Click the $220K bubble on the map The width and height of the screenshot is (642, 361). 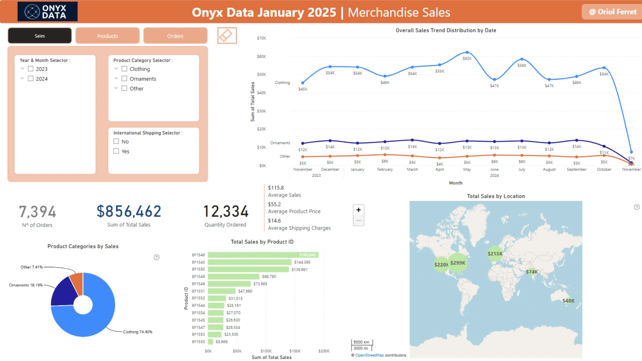pos(441,264)
